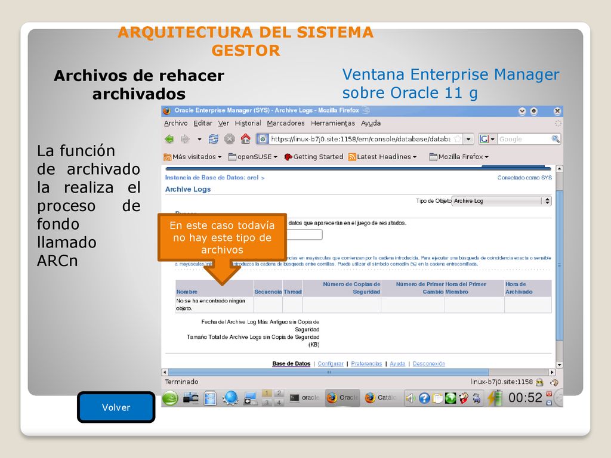Reload the page with the refresh icon
The width and height of the screenshot is (611, 458).
213,138
